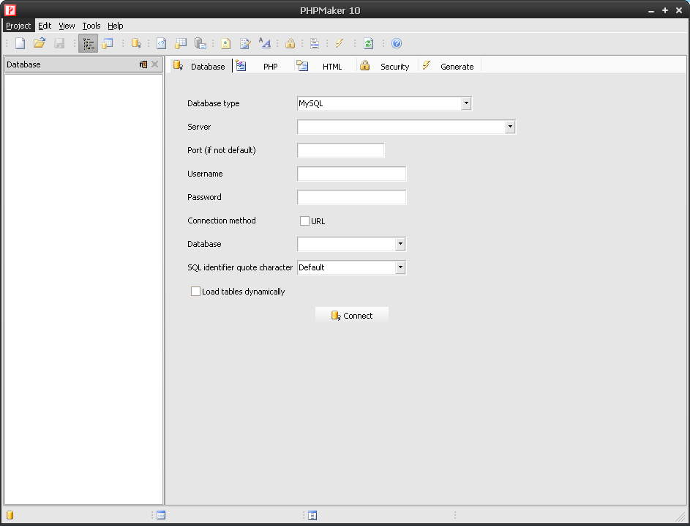Click the pin icon in Database panel header
The image size is (690, 526).
coord(143,64)
